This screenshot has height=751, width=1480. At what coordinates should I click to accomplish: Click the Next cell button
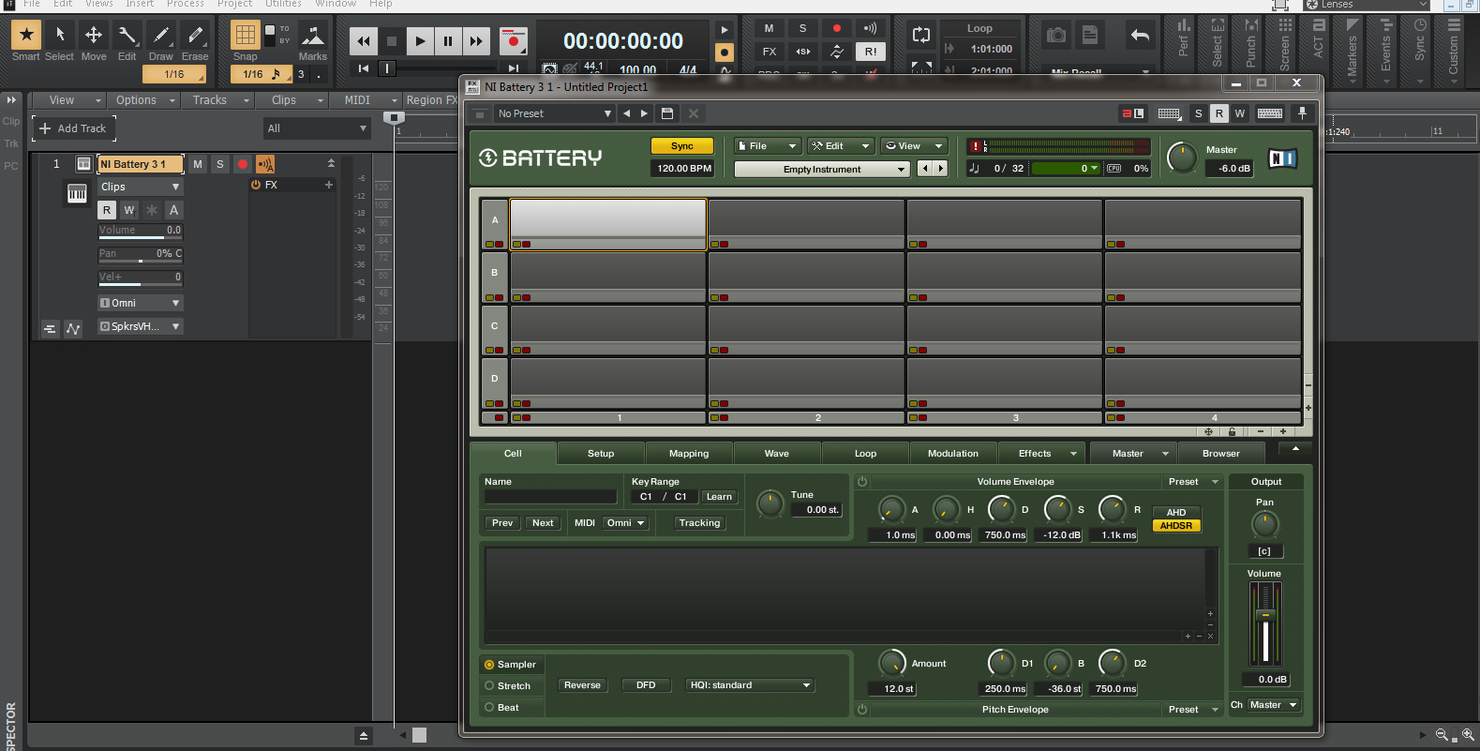click(x=543, y=523)
